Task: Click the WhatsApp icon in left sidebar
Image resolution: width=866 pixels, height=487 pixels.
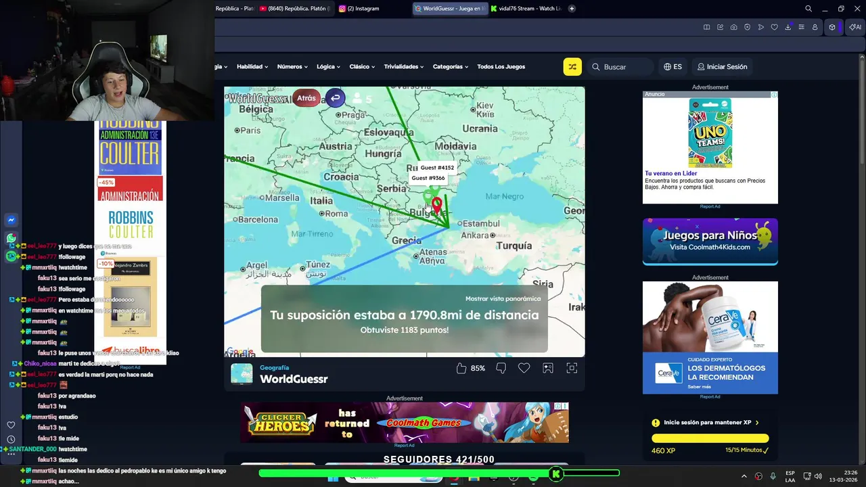Action: 11,238
